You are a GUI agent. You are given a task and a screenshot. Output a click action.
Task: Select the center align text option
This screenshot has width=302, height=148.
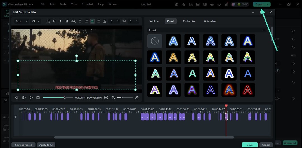click(x=92, y=21)
